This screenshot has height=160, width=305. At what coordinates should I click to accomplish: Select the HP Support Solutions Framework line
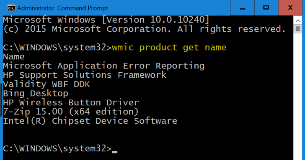(x=85, y=75)
